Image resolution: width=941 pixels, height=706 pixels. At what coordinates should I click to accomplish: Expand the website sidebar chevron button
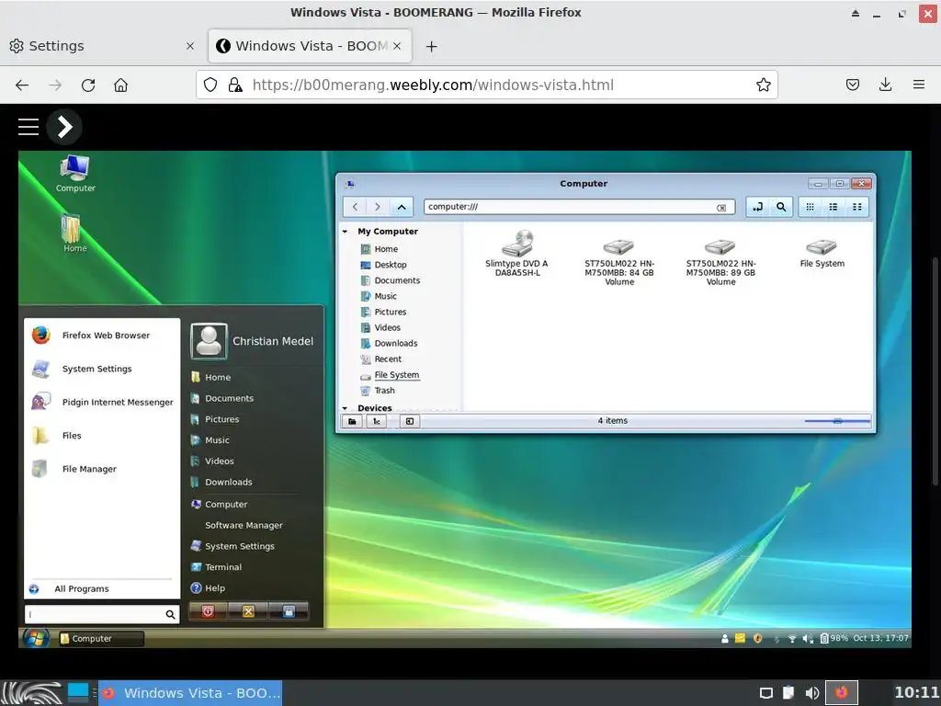click(64, 127)
